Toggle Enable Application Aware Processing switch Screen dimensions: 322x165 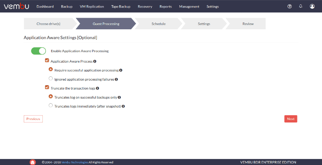point(38,51)
